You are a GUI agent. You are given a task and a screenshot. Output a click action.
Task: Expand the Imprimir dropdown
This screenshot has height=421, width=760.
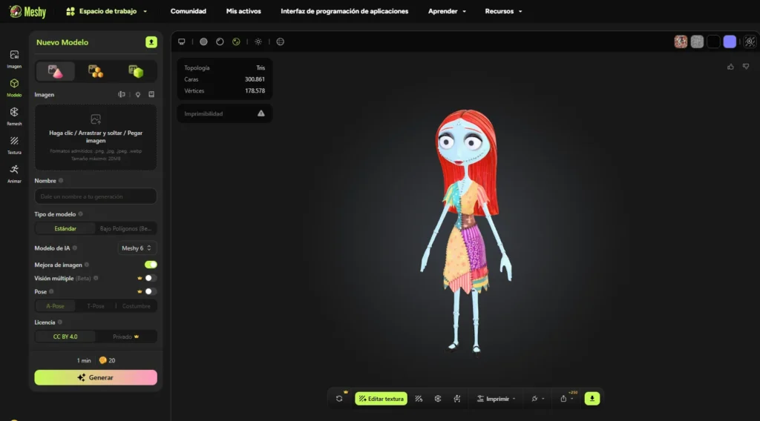click(497, 399)
